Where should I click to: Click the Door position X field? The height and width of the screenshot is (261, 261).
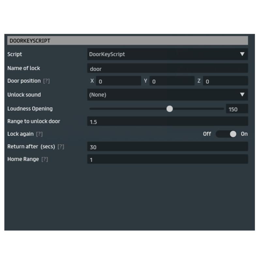pos(118,81)
